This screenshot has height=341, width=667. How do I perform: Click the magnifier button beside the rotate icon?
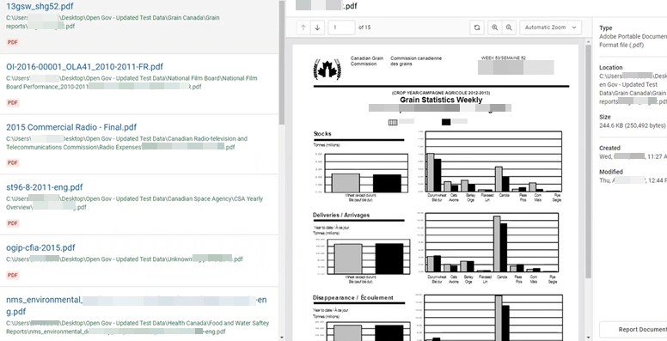[x=495, y=27]
